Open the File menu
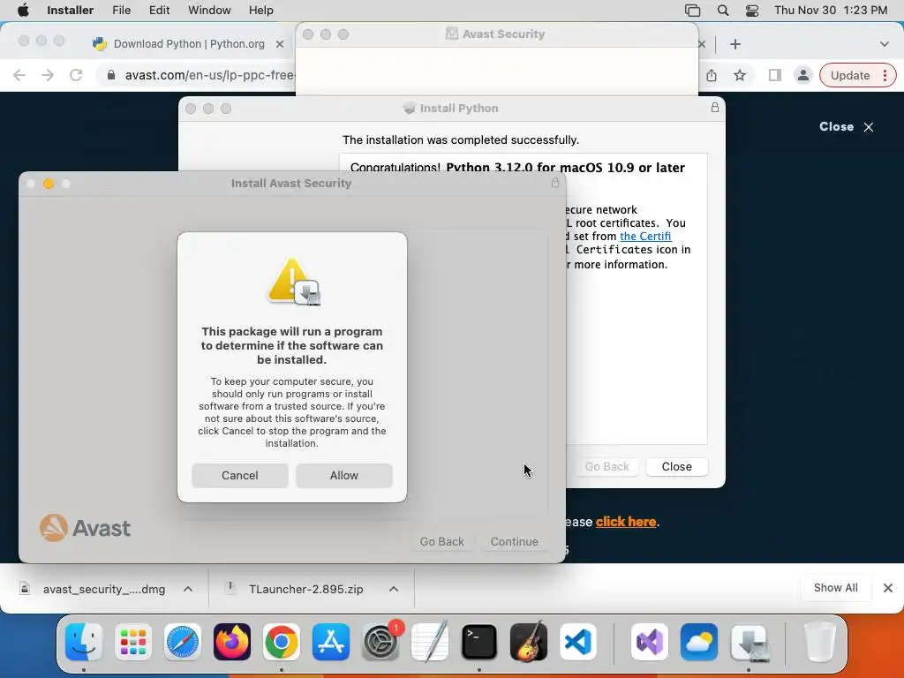The image size is (904, 678). (x=121, y=11)
